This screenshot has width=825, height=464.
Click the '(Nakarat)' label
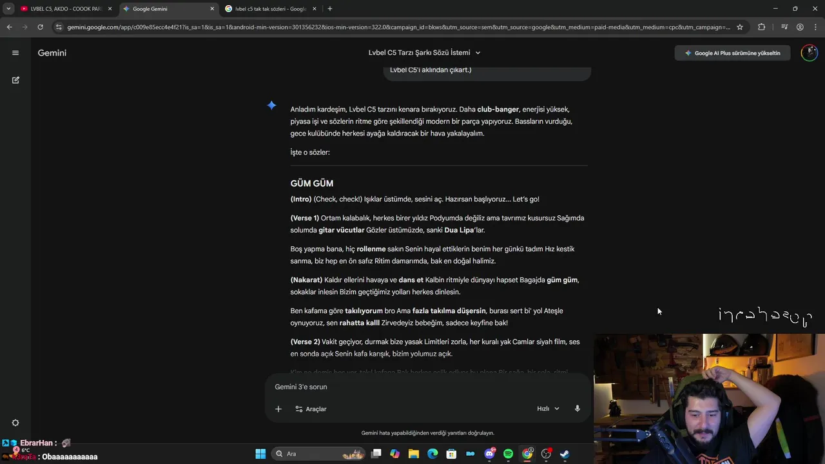(x=307, y=280)
